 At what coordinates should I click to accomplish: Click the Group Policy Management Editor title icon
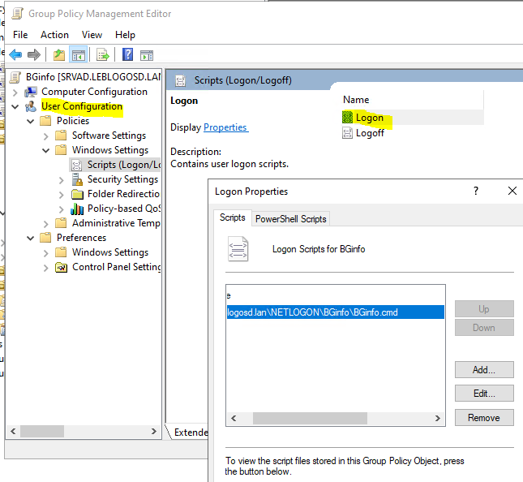point(17,14)
